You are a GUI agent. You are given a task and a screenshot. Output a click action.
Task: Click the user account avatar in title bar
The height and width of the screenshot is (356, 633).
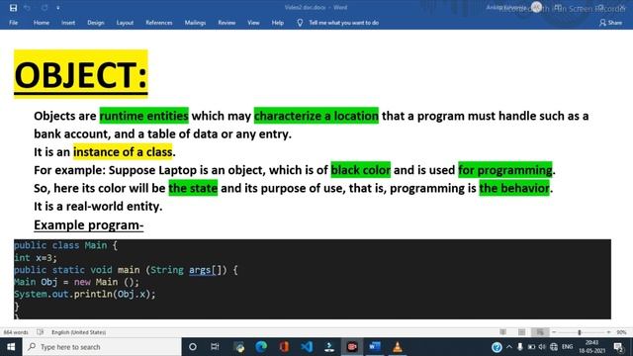[536, 7]
